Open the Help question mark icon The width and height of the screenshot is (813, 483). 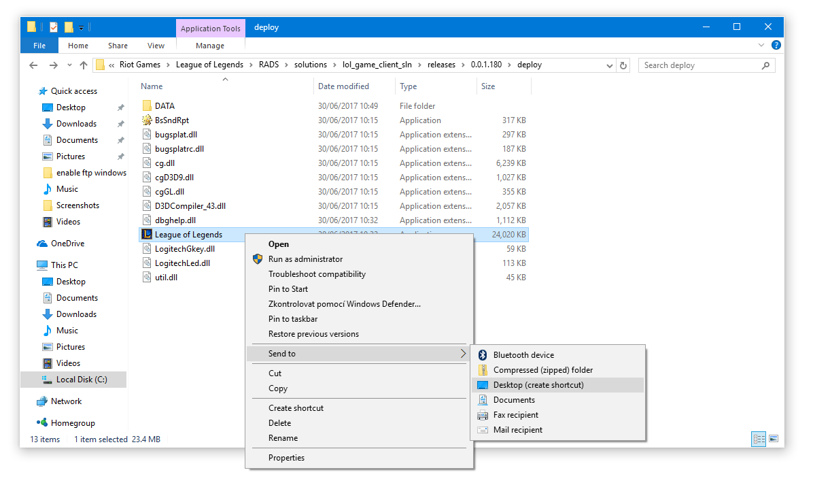click(x=776, y=45)
